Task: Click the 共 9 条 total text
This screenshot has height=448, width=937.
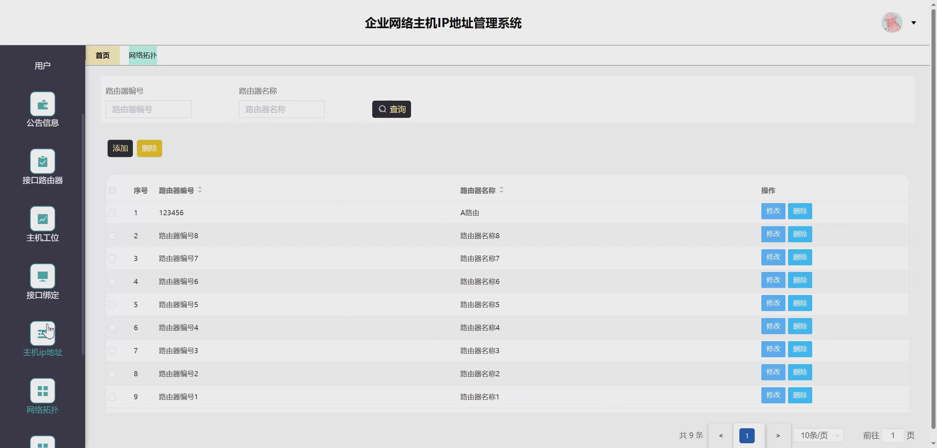Action: pos(691,436)
